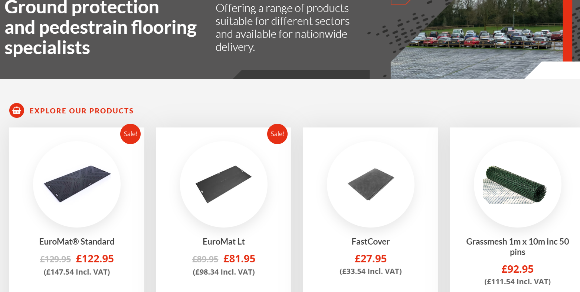
Task: Click the Sale badge on EuroMat Standard card
Action: click(x=130, y=134)
